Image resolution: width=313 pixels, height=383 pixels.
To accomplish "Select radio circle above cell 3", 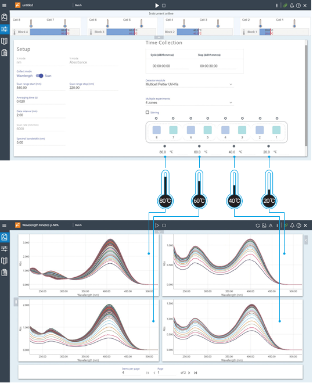I will point(242,118).
